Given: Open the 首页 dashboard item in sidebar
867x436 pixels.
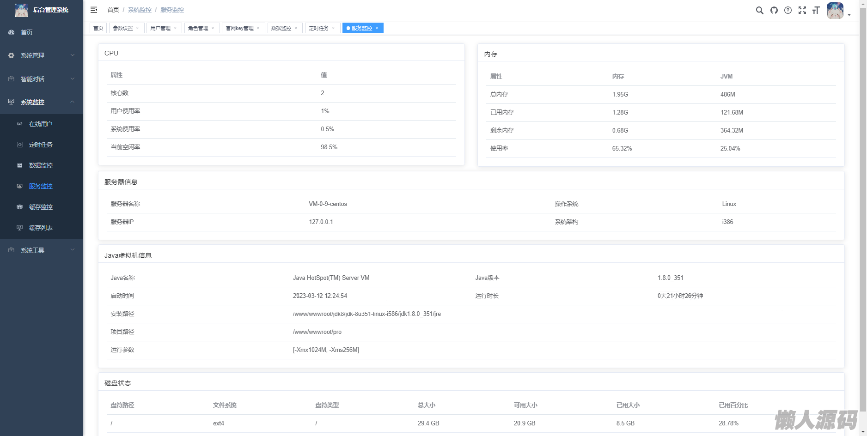Looking at the screenshot, I should click(x=27, y=32).
